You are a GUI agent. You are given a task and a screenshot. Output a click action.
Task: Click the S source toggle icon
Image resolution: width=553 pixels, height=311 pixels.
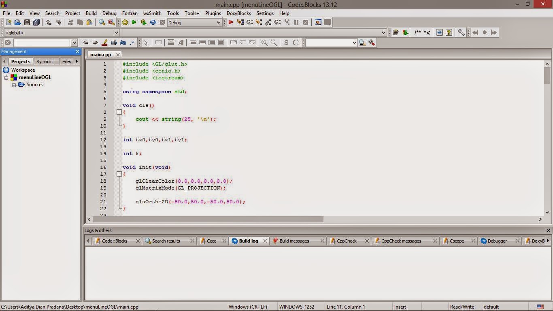[286, 43]
